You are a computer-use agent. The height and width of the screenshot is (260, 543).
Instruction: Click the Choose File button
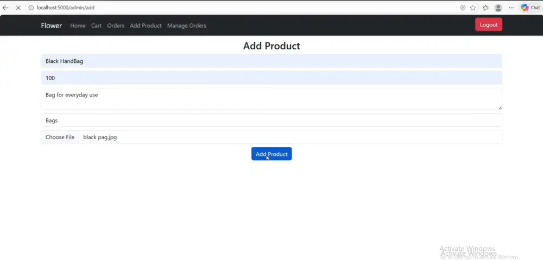click(60, 137)
